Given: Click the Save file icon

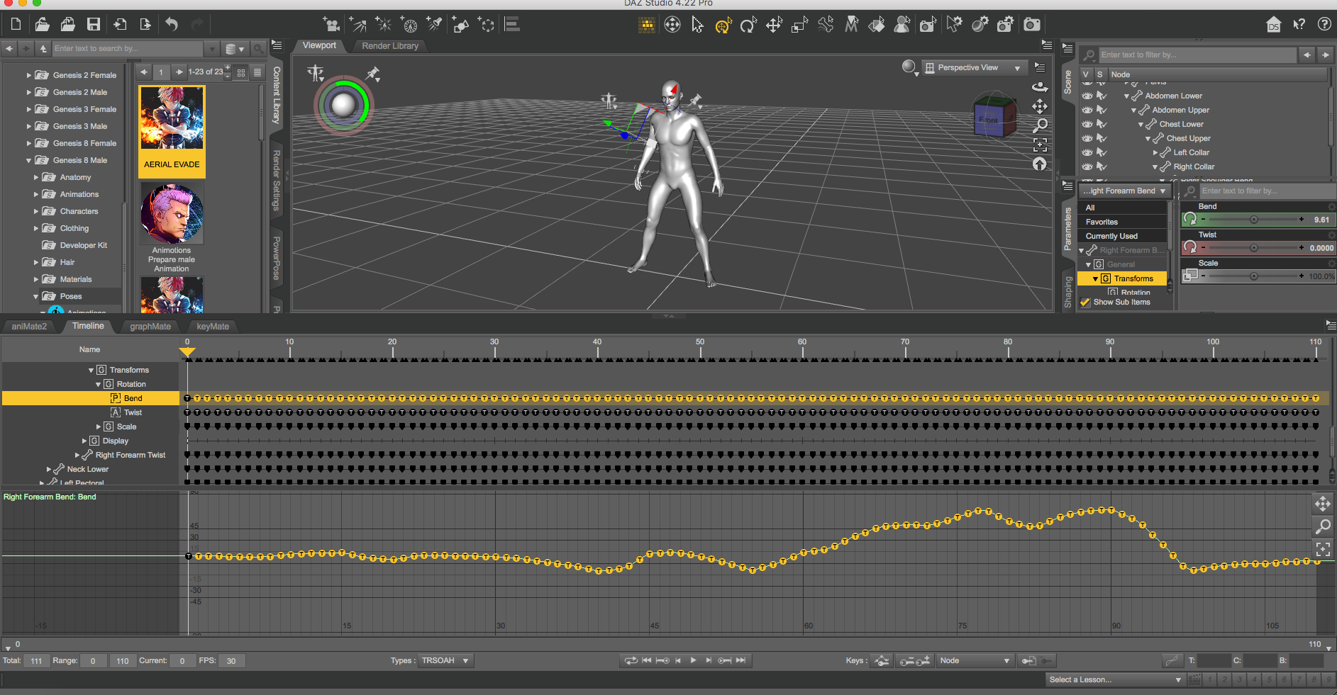Looking at the screenshot, I should coord(94,25).
